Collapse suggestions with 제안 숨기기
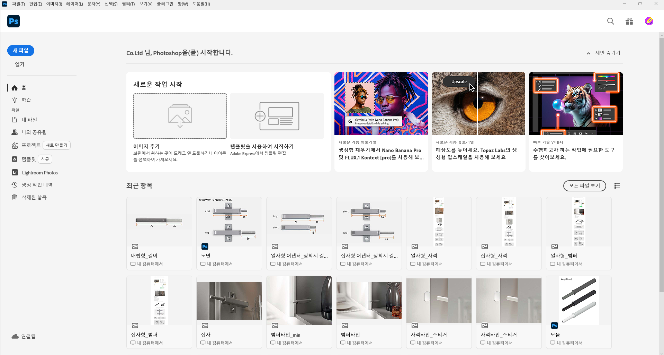The image size is (664, 355). (x=603, y=53)
